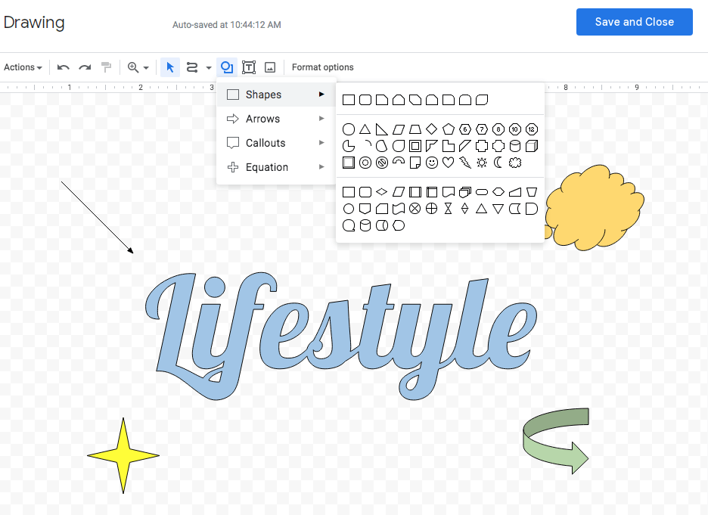Select the Text box tool
This screenshot has height=515, width=708.
pos(248,67)
